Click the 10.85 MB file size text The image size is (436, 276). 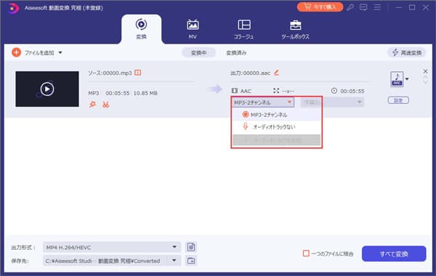[145, 93]
